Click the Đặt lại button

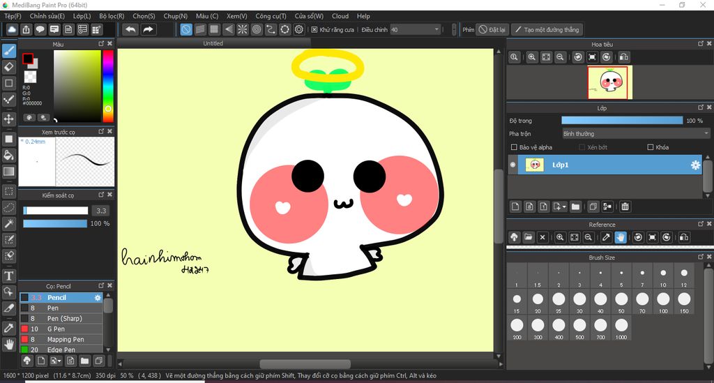click(x=492, y=29)
